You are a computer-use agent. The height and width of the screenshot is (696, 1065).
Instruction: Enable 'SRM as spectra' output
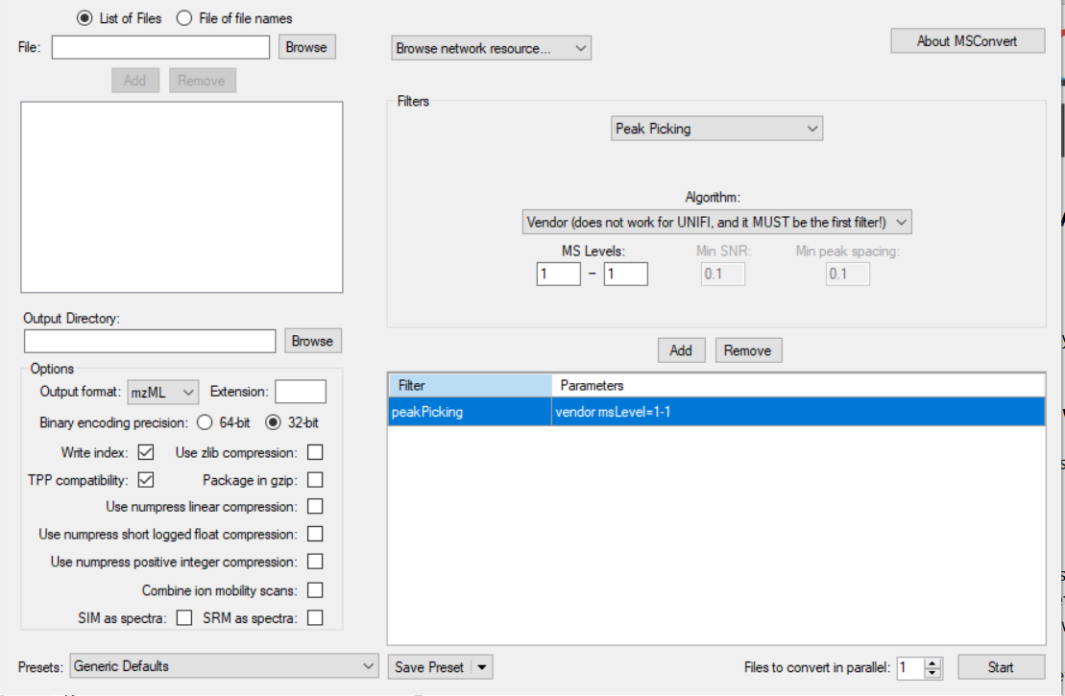coord(314,619)
